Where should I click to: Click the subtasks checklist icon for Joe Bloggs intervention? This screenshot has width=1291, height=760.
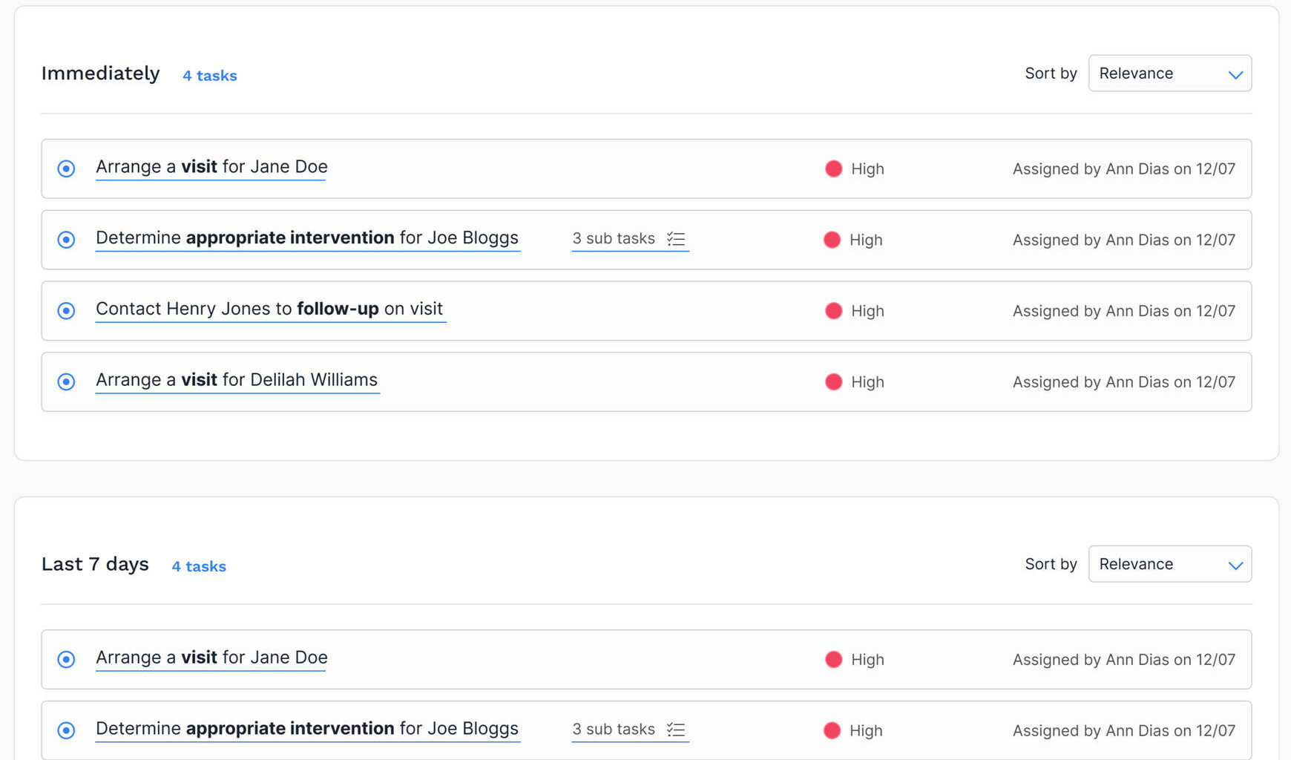click(x=675, y=238)
